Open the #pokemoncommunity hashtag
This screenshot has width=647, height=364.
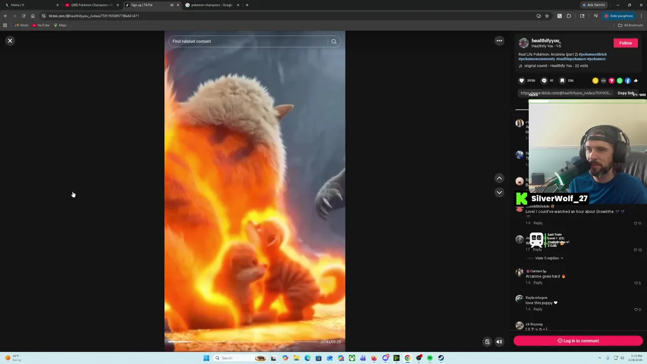537,59
